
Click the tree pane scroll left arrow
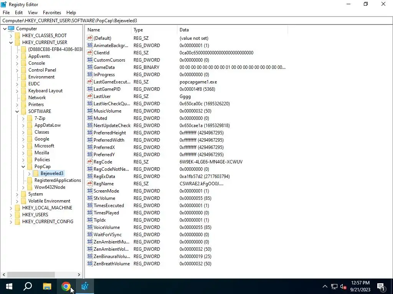coord(4,274)
